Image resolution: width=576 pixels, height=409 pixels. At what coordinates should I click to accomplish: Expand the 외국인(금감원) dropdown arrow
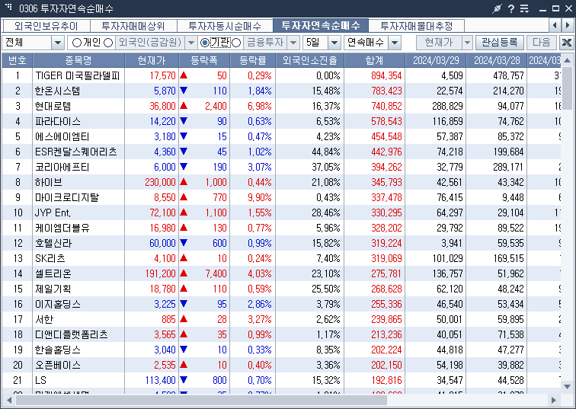click(190, 43)
